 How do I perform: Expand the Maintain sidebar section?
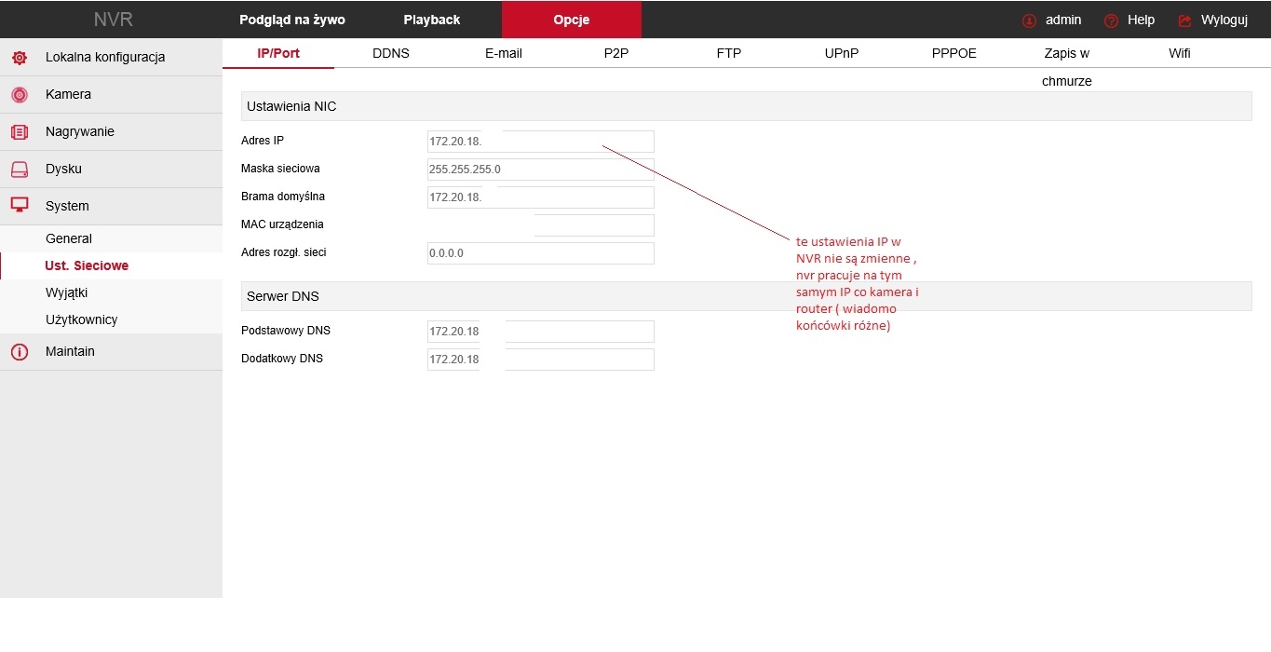point(112,351)
